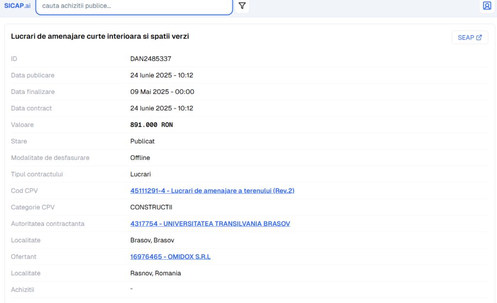Screen dimensions: 497x303
Task: Click the "Brasov, Brasov" locality value
Action: 152,240
